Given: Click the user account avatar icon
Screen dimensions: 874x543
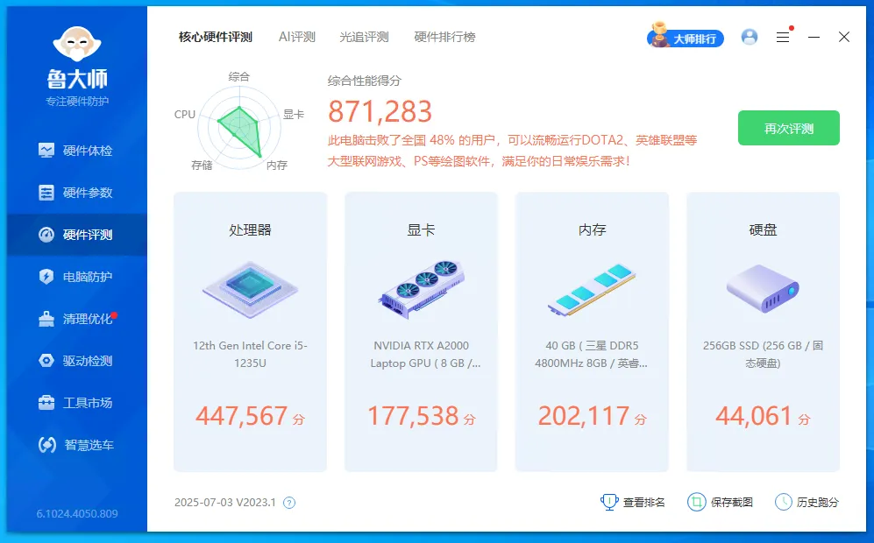Looking at the screenshot, I should (x=750, y=37).
